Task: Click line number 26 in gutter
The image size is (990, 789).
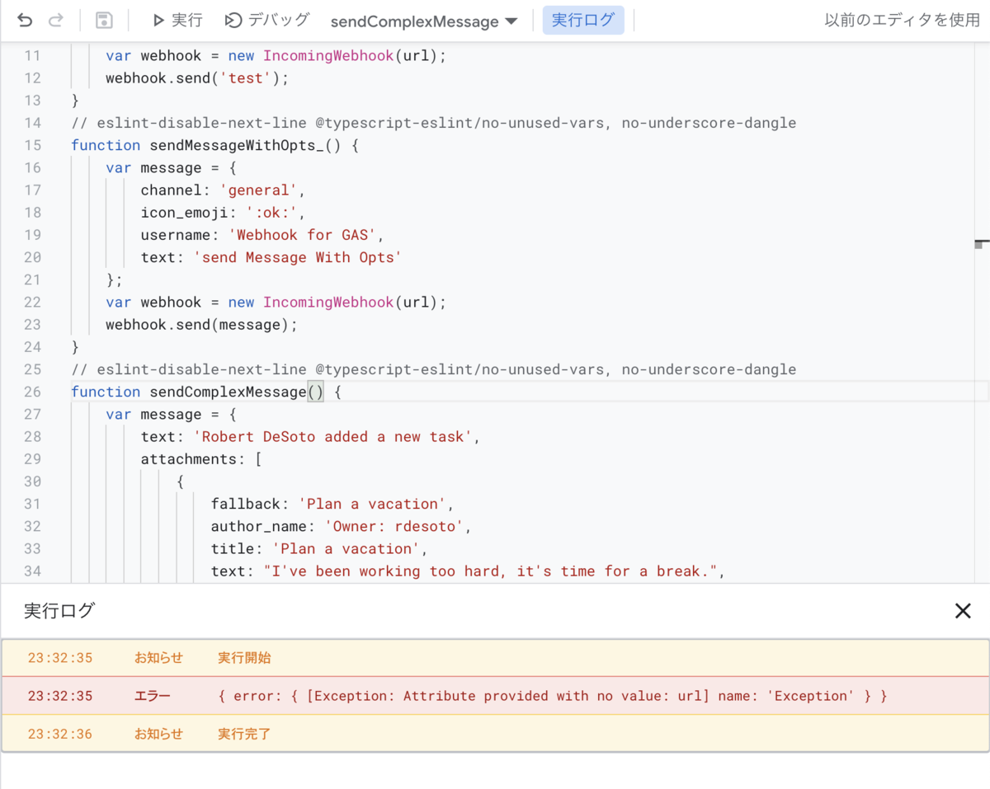Action: click(31, 392)
